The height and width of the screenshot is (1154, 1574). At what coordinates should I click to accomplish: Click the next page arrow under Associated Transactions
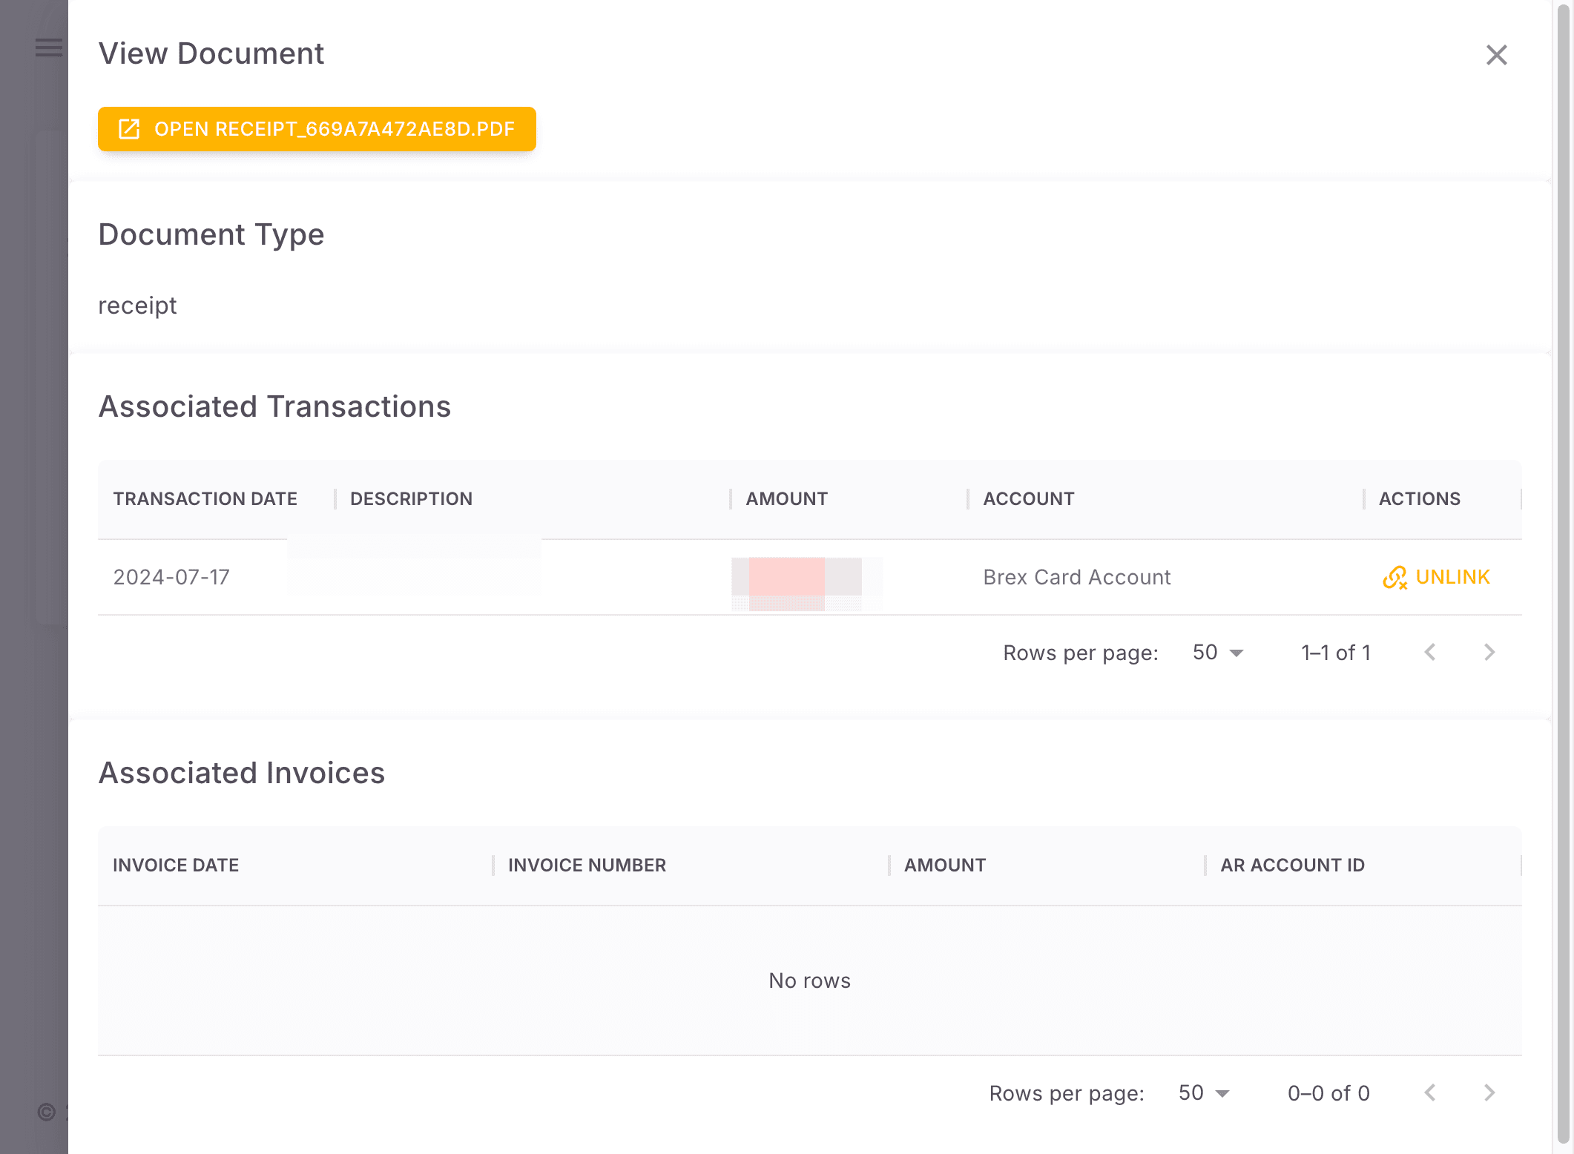tap(1489, 652)
